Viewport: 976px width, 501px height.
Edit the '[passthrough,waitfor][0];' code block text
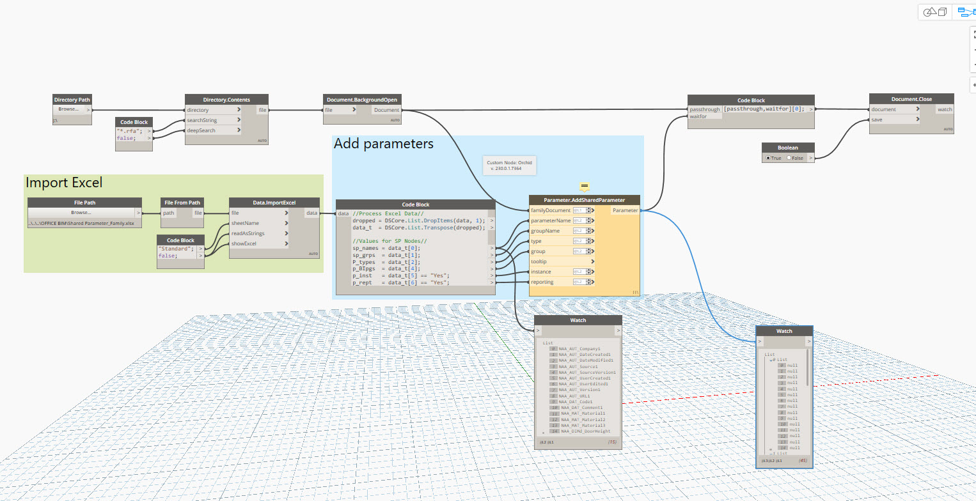[x=764, y=109]
